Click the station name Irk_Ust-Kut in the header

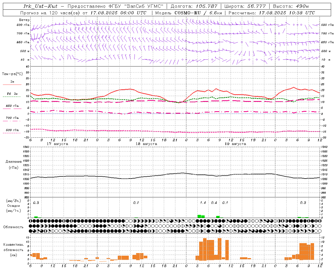pyautogui.click(x=41, y=6)
